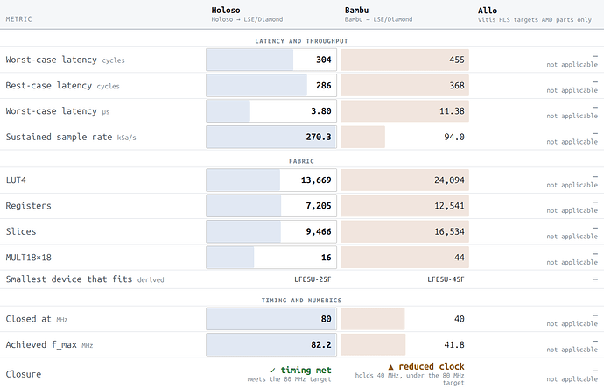
Task: Click the FABRIC section heading
Action: coord(301,161)
